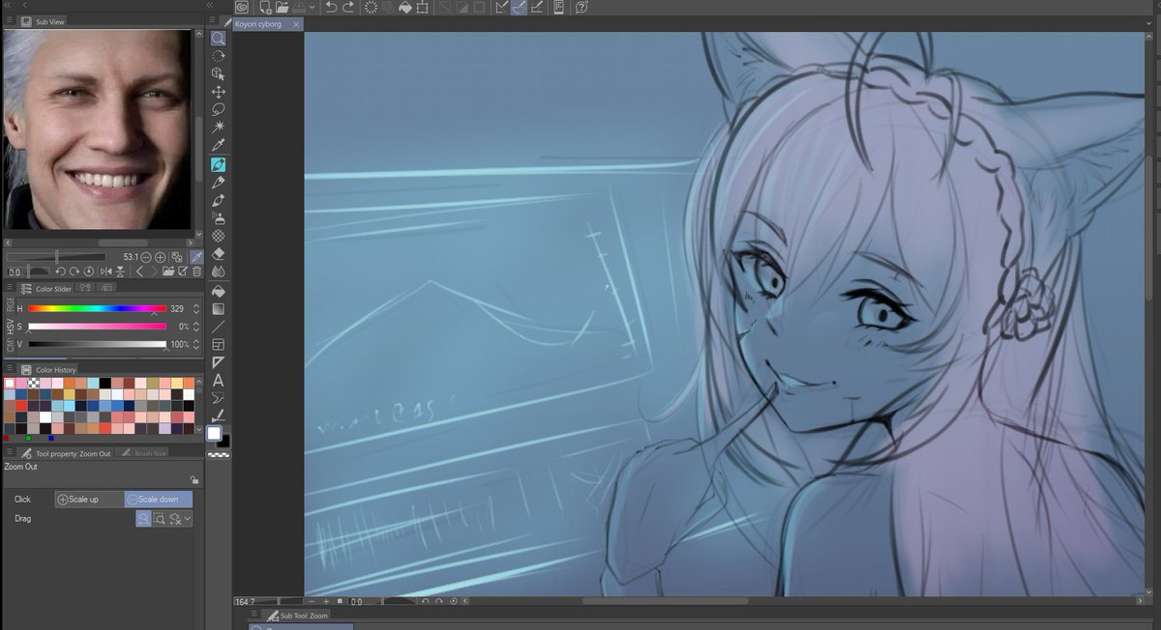Select the highlighted Pen tool
This screenshot has width=1161, height=630.
click(219, 164)
